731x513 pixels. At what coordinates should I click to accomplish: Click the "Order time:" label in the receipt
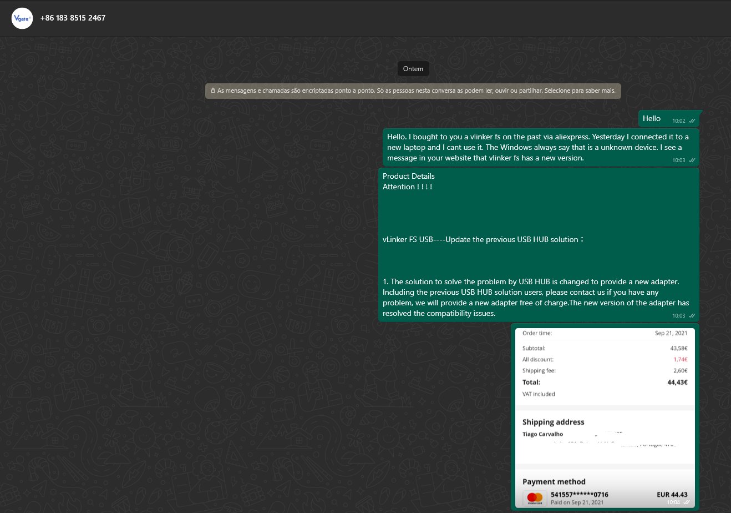537,333
